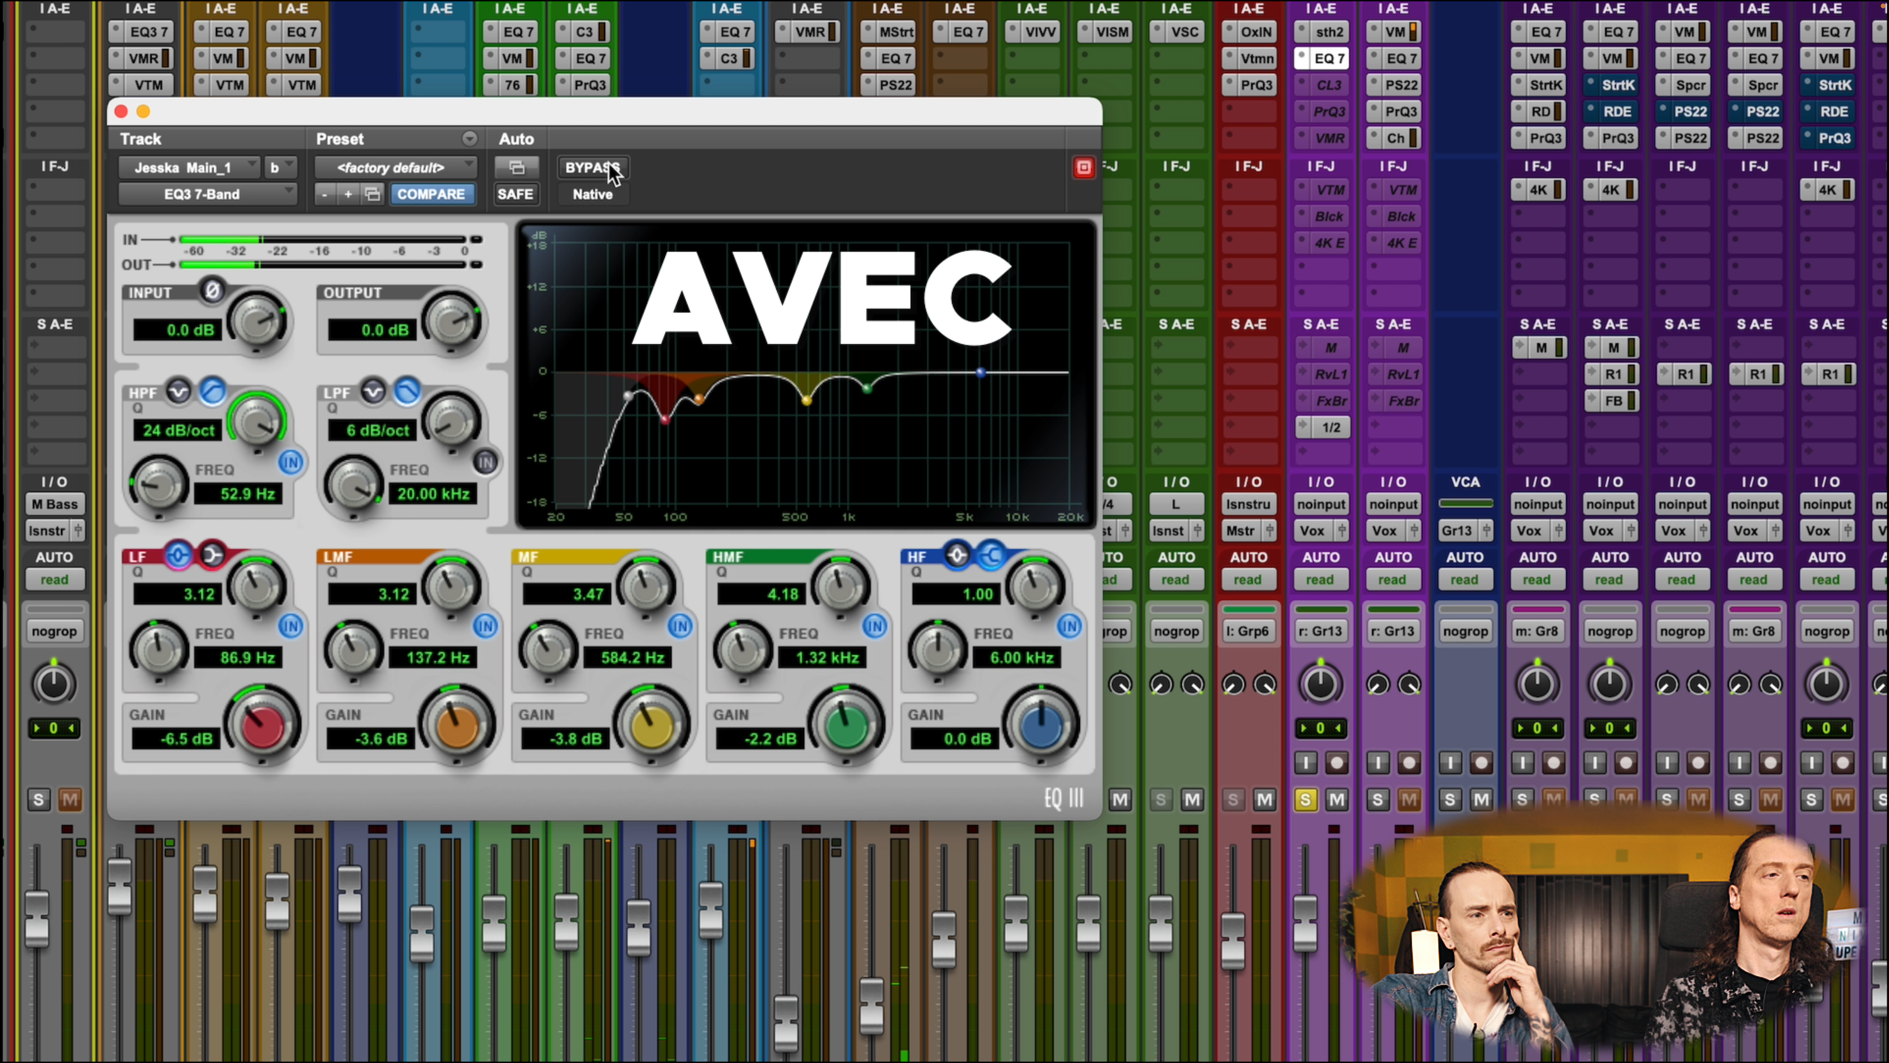Choose the LF peak filter shape icon
1889x1063 pixels.
[178, 555]
